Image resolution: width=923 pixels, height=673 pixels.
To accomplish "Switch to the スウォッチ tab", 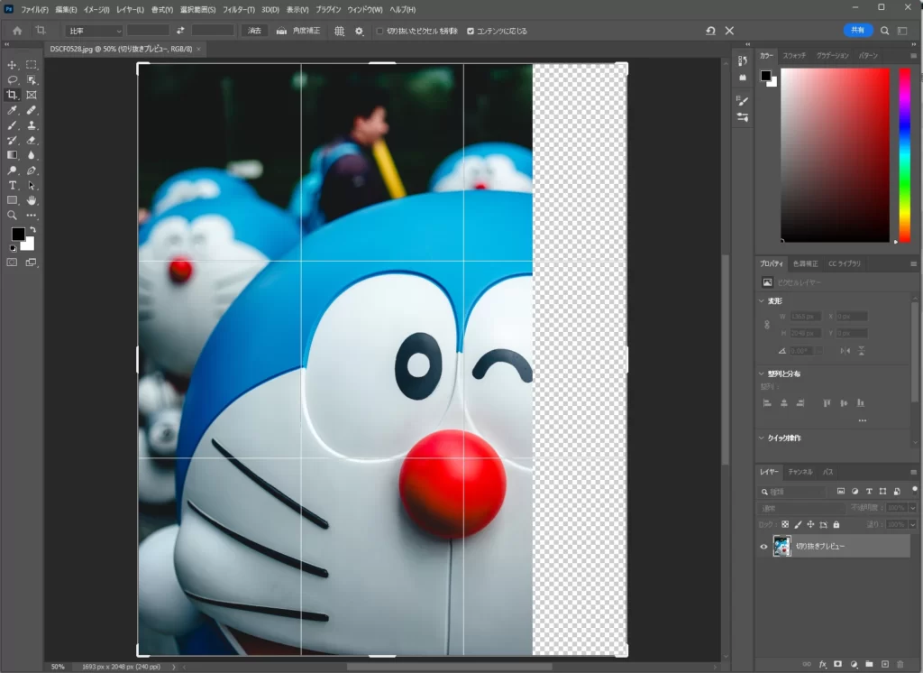I will (x=794, y=55).
